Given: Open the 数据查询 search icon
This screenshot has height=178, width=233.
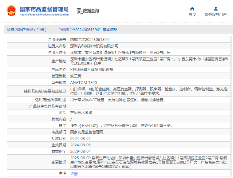Looking at the screenshot, I should tap(80, 11).
